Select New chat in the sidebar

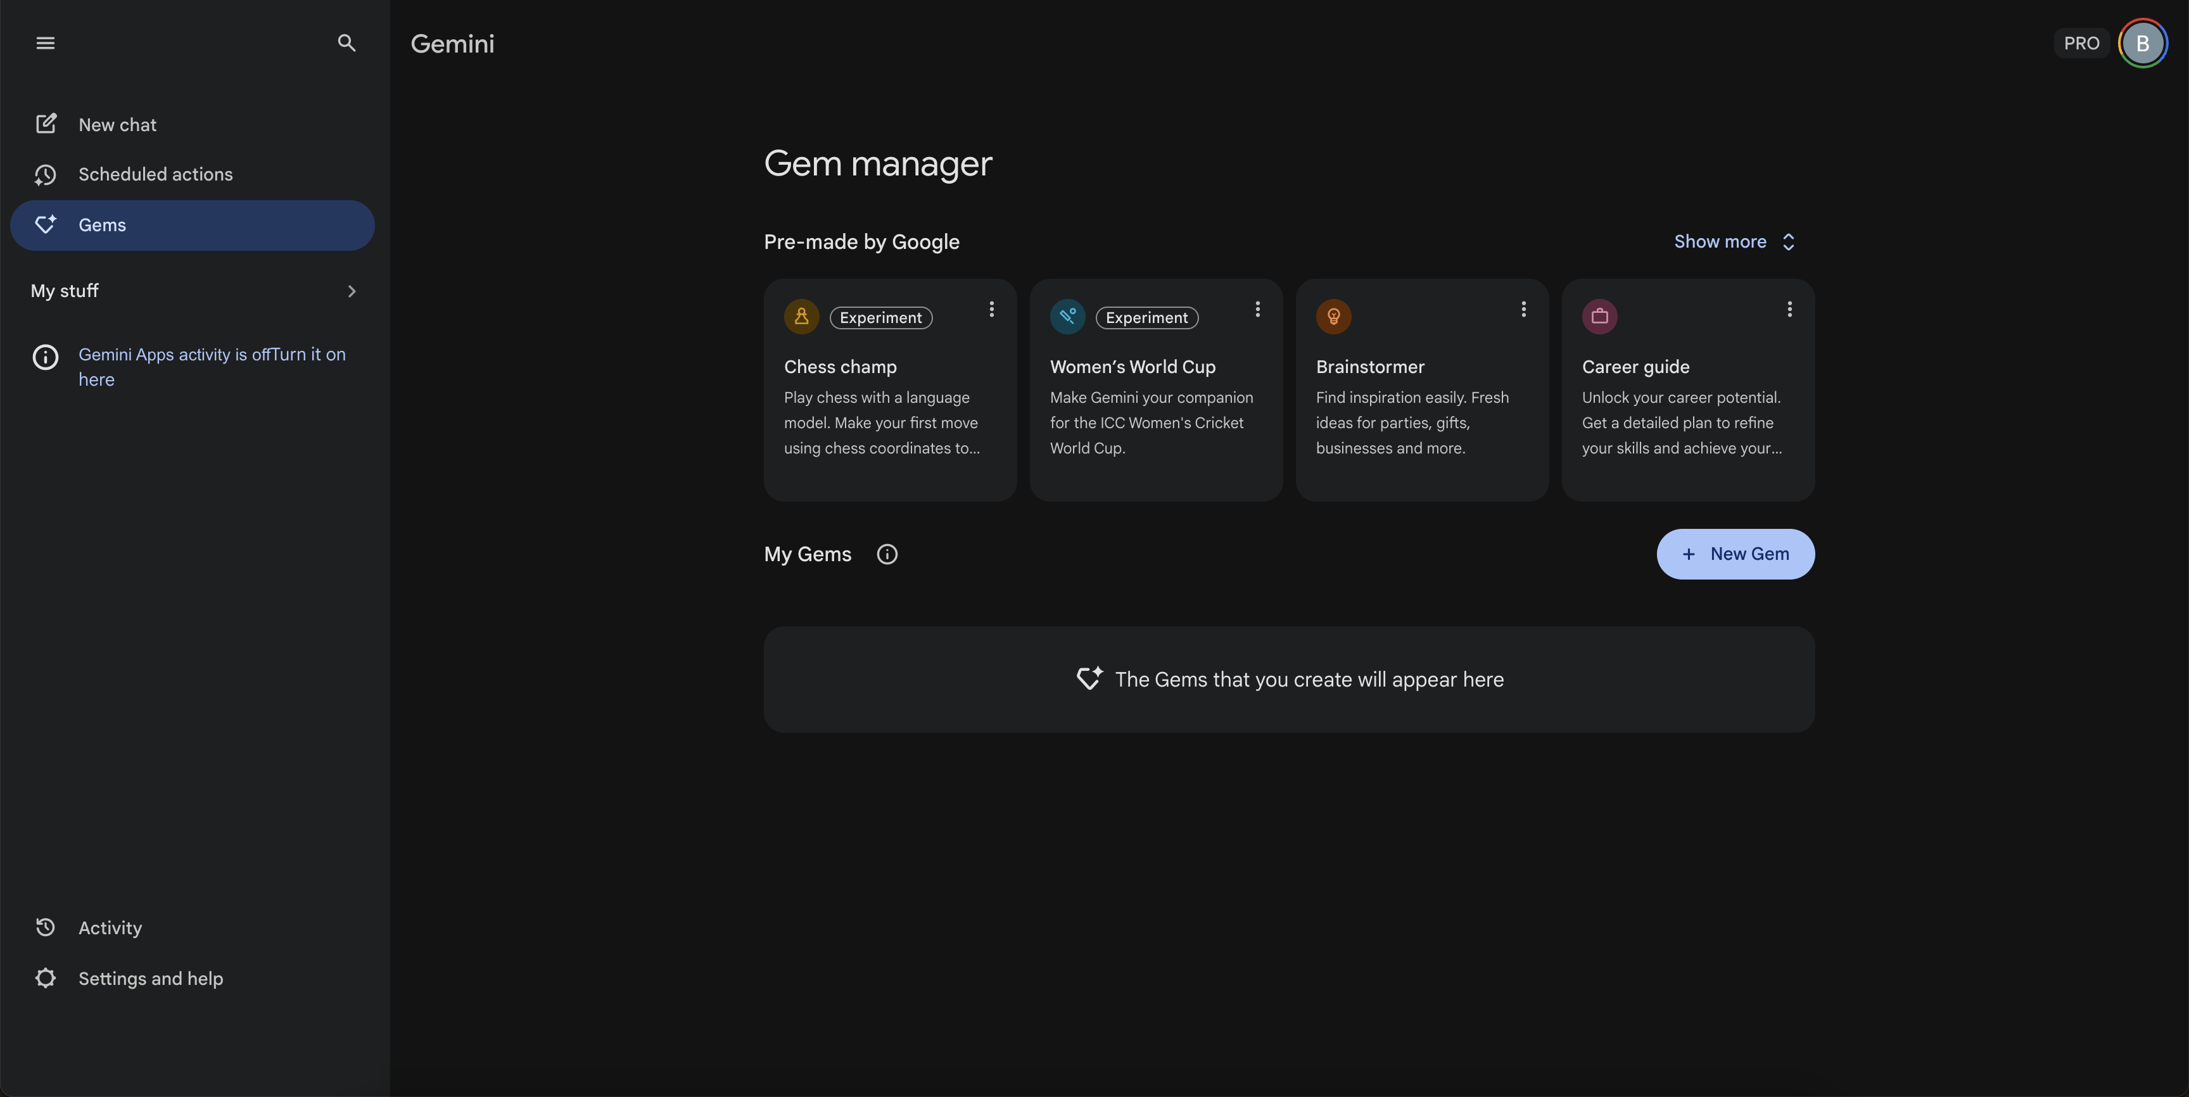[192, 125]
